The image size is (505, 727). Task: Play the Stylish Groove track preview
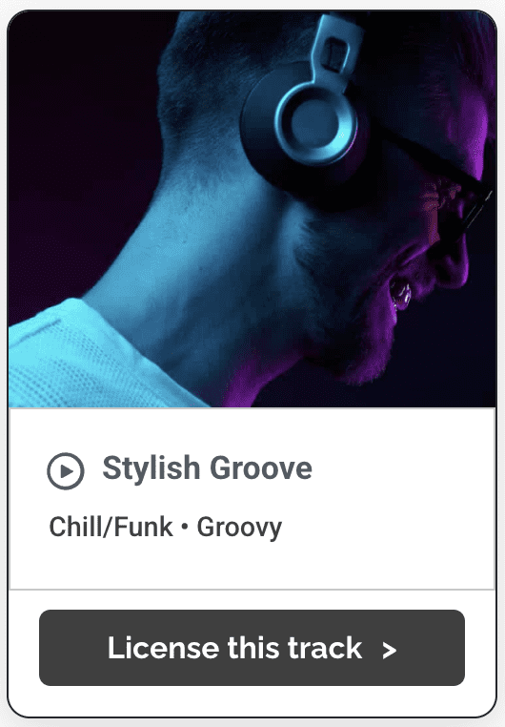(66, 471)
